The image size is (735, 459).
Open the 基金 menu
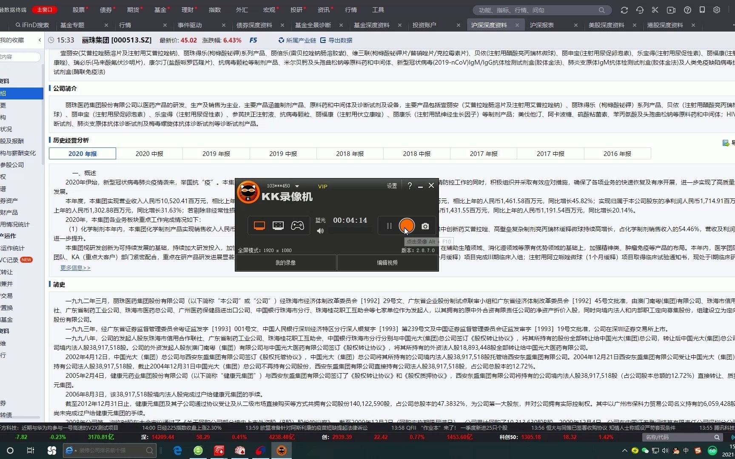[x=160, y=10]
